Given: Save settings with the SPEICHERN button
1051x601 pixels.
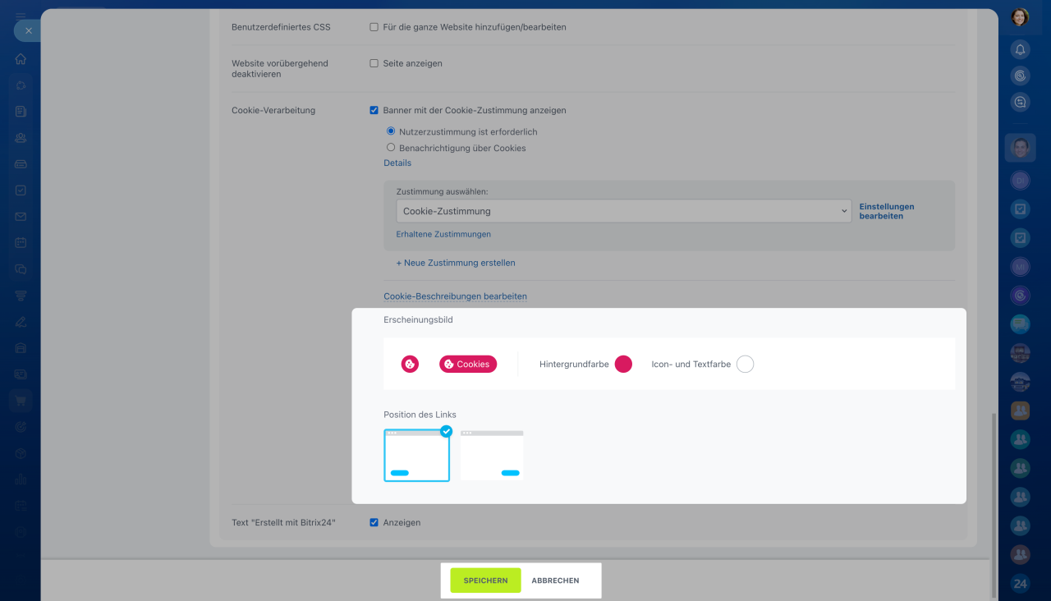Looking at the screenshot, I should pyautogui.click(x=485, y=580).
